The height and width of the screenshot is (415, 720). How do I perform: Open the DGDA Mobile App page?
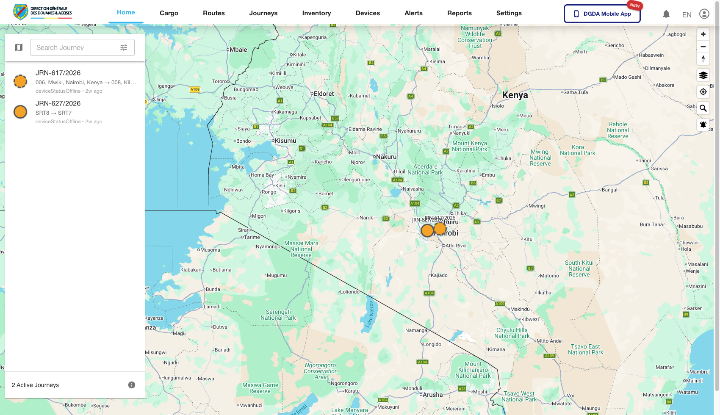coord(602,14)
